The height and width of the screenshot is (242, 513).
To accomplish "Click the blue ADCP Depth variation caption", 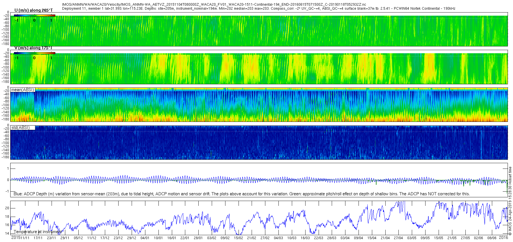I will tap(241, 194).
